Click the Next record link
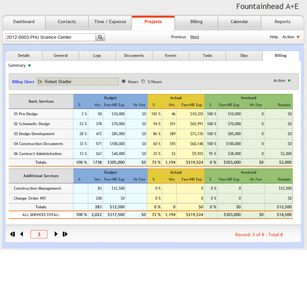Image resolution: width=307 pixels, height=285 pixels. point(195,37)
